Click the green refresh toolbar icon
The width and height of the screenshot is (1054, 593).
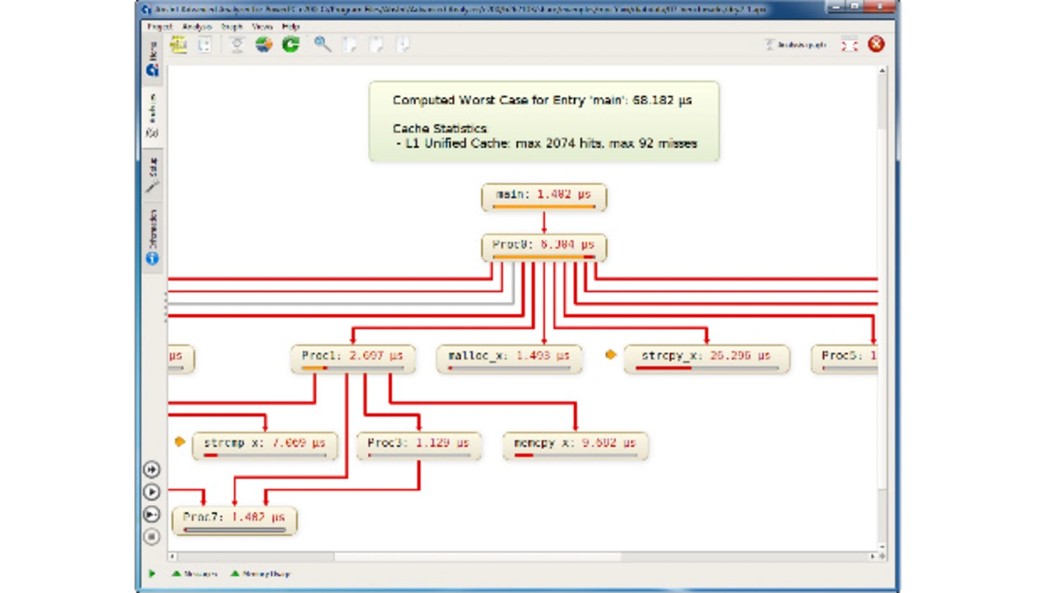click(291, 44)
